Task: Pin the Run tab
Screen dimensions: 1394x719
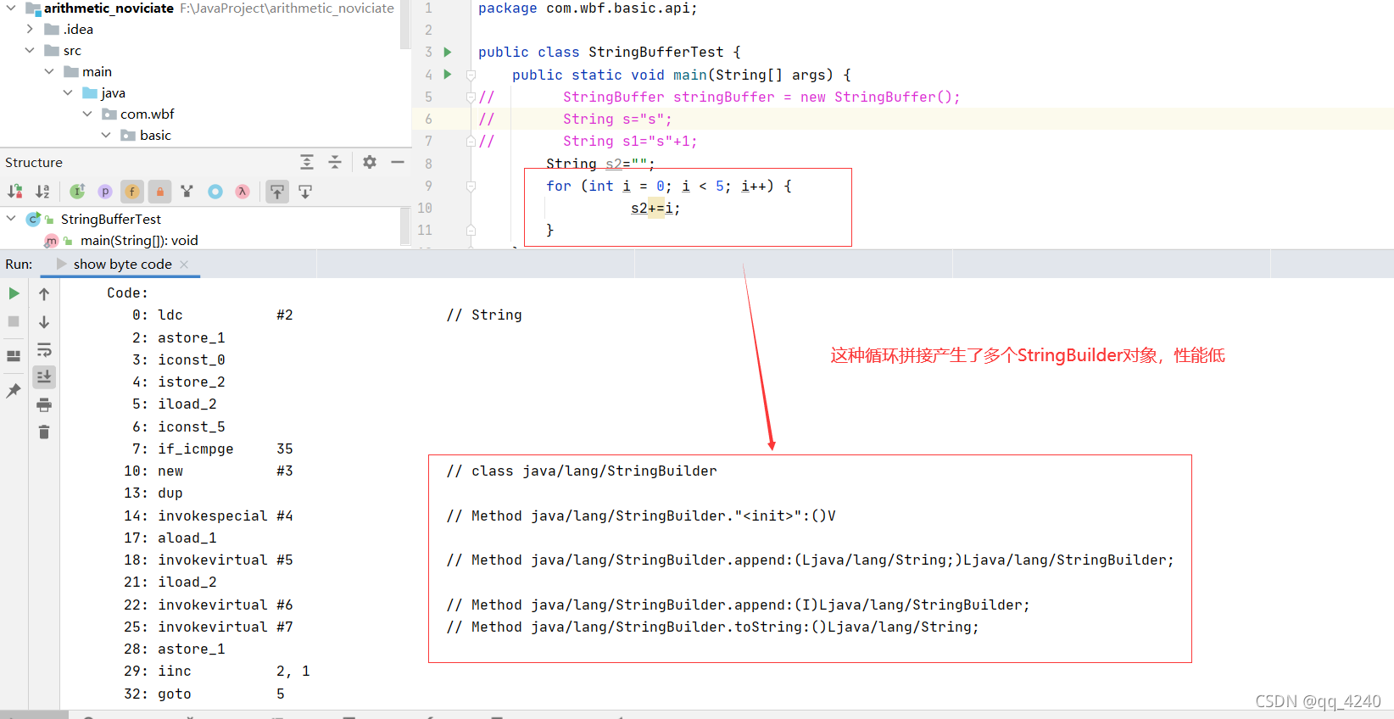Action: click(x=14, y=390)
